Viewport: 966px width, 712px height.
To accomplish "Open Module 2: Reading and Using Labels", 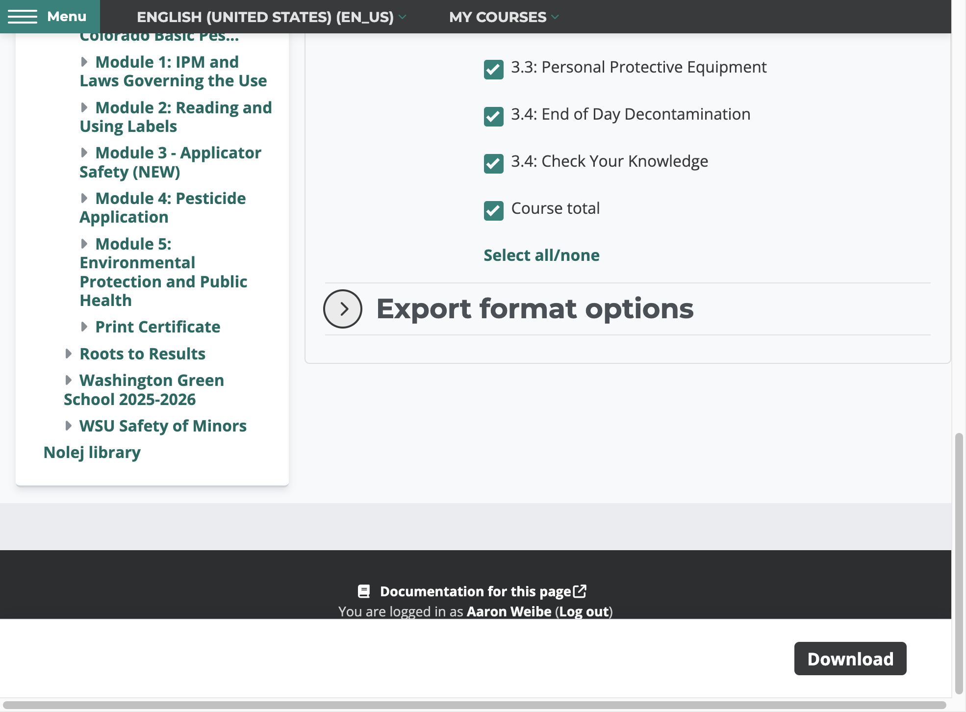I will tap(176, 117).
